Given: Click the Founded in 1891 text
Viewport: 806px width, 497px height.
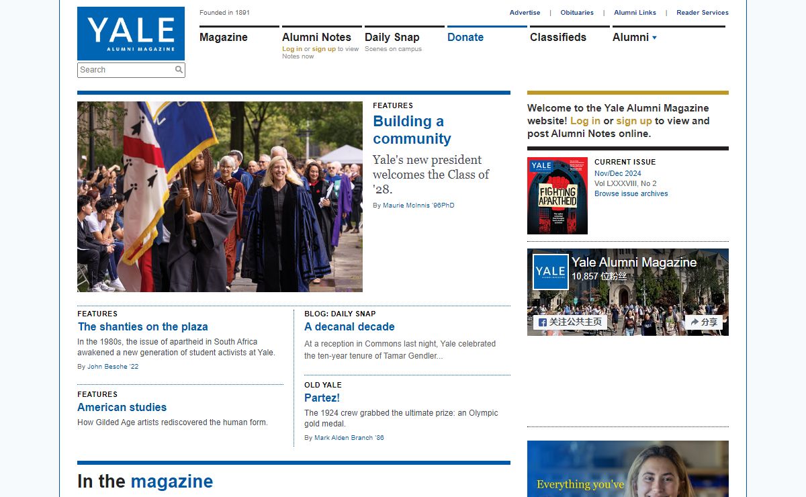Looking at the screenshot, I should [224, 13].
